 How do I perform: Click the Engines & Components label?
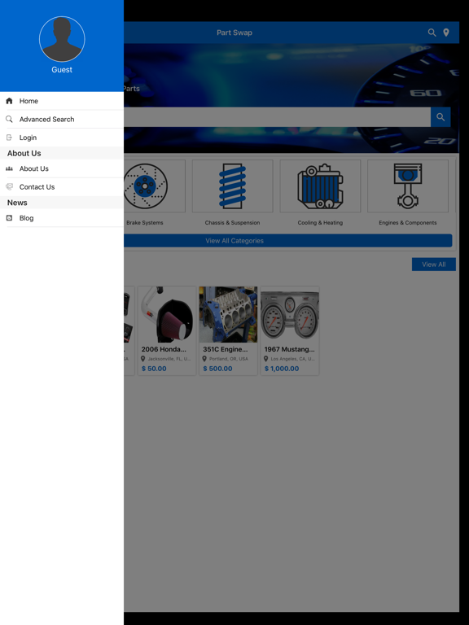pyautogui.click(x=408, y=222)
